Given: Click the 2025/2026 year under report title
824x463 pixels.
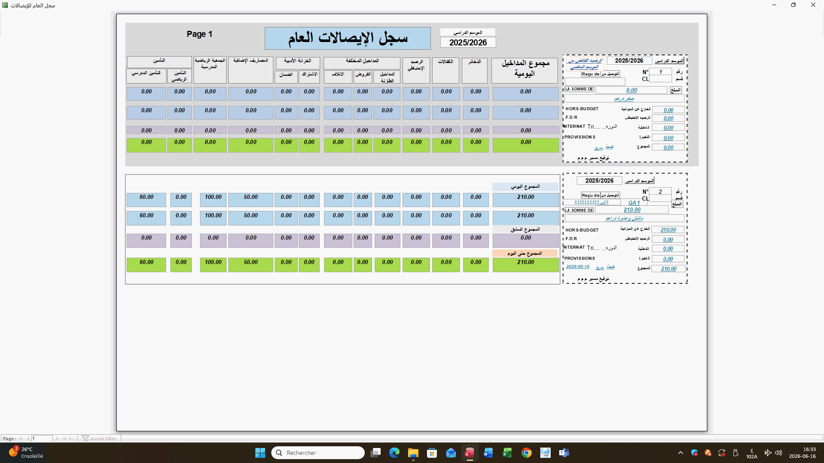Looking at the screenshot, I should click(468, 42).
